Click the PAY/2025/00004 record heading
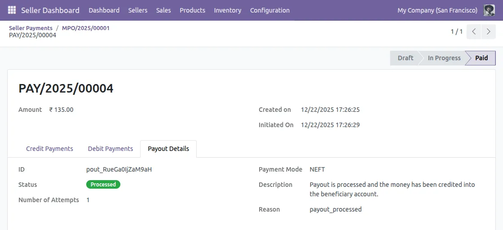 pyautogui.click(x=66, y=88)
